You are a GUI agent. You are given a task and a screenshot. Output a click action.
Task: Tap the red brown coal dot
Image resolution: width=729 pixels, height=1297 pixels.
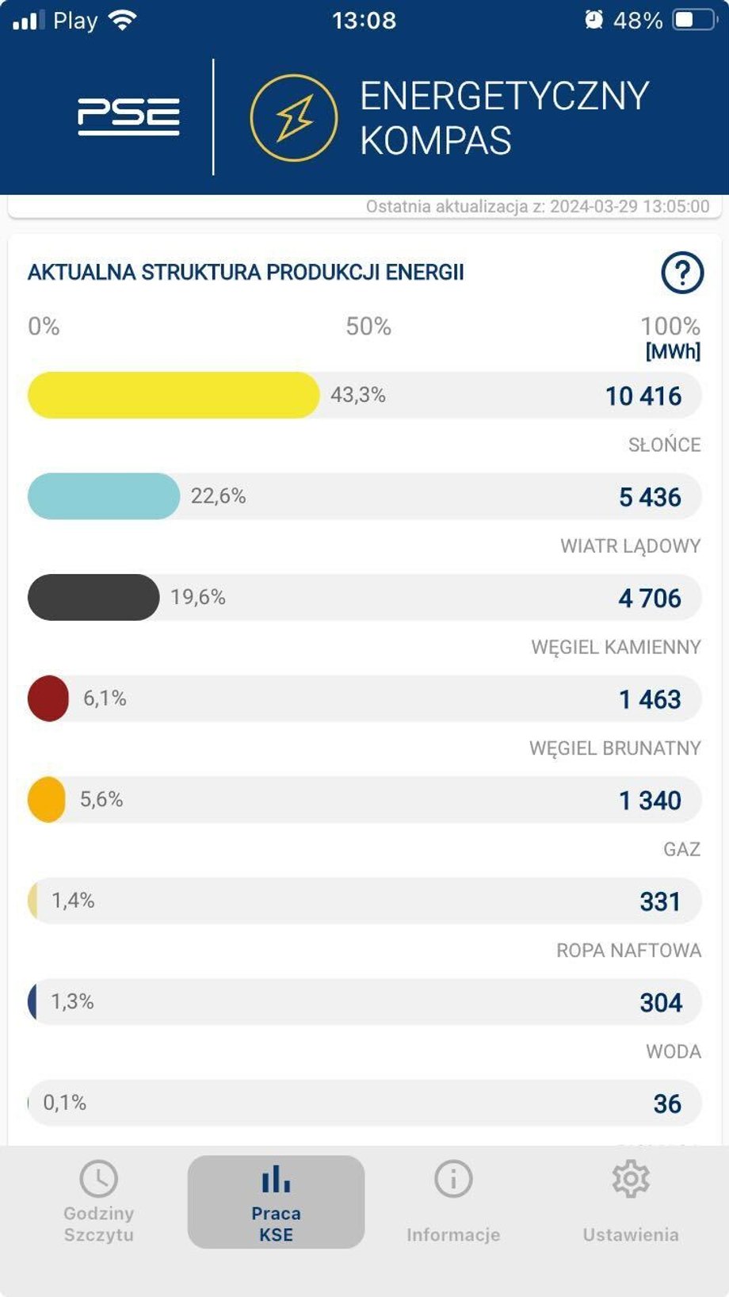point(48,698)
